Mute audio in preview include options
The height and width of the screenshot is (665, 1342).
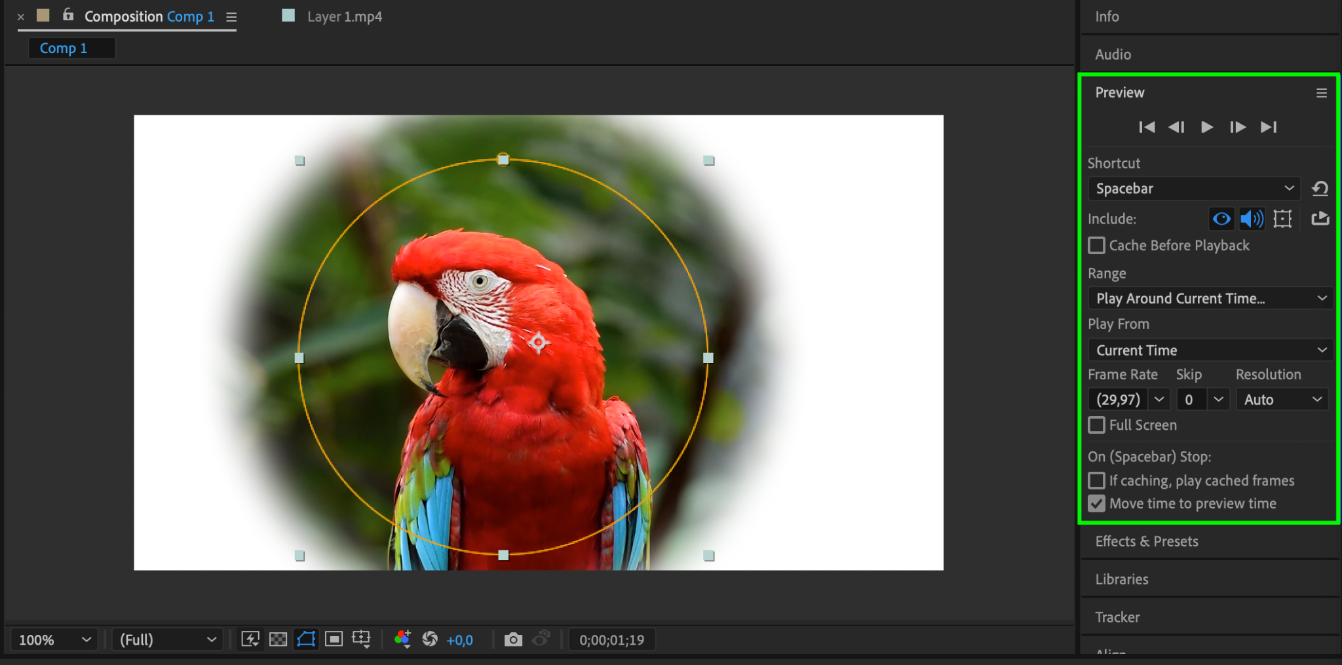[1252, 219]
